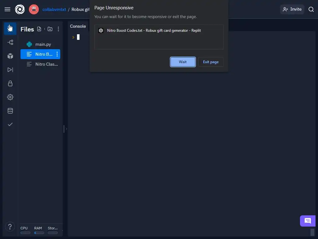The width and height of the screenshot is (318, 239).
Task: Open the Nitro B... file options menu
Action: 57,54
